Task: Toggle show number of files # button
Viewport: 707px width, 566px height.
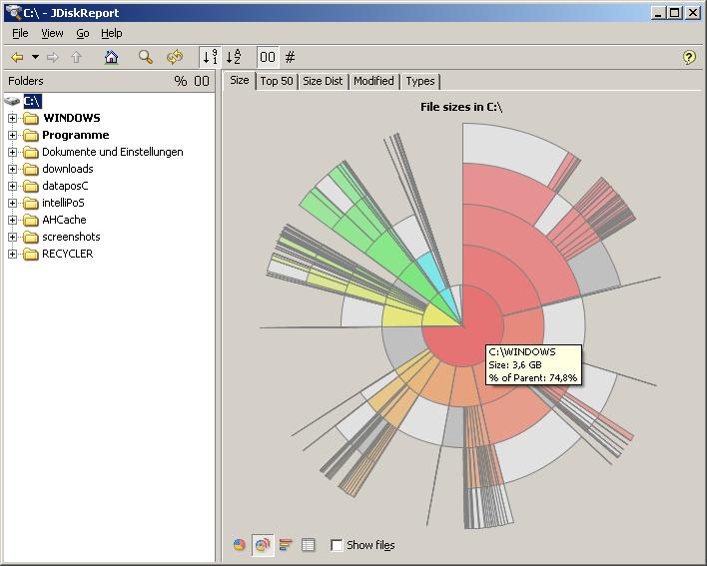Action: coord(290,57)
